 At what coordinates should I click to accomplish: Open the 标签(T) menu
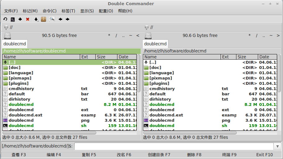click(x=68, y=11)
